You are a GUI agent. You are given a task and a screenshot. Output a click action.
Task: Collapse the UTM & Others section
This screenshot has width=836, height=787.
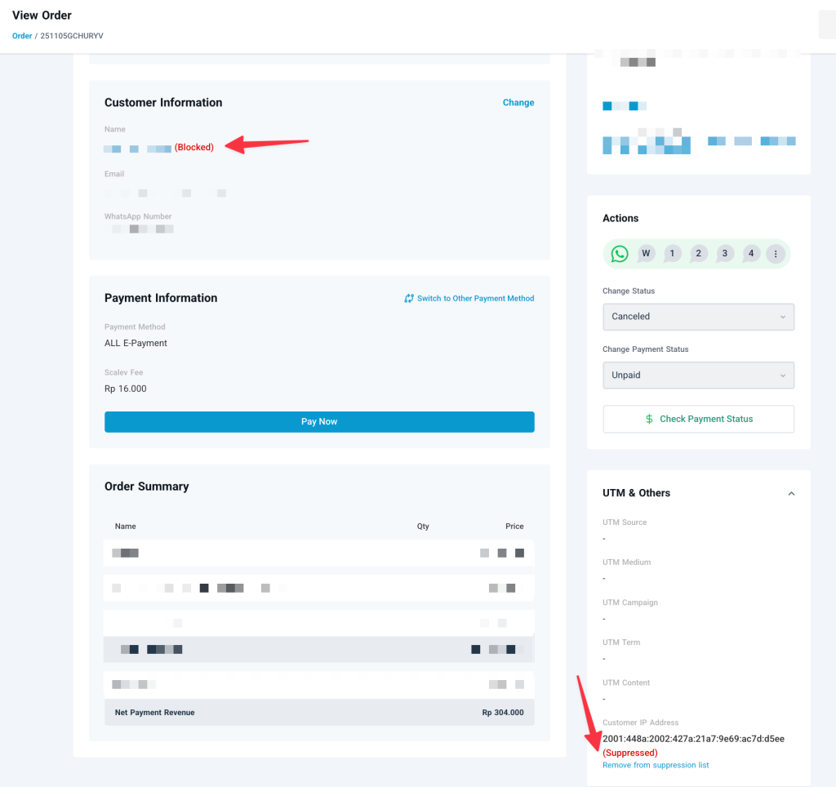pyautogui.click(x=791, y=494)
